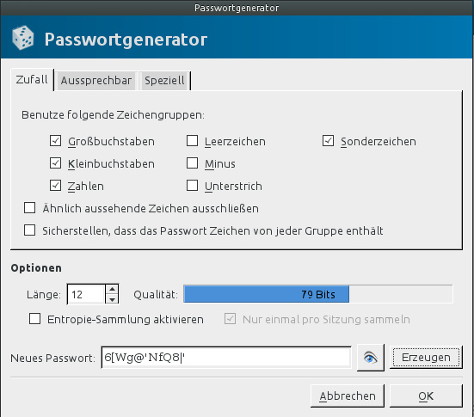
Task: Open the Speziell tab
Action: pos(164,81)
